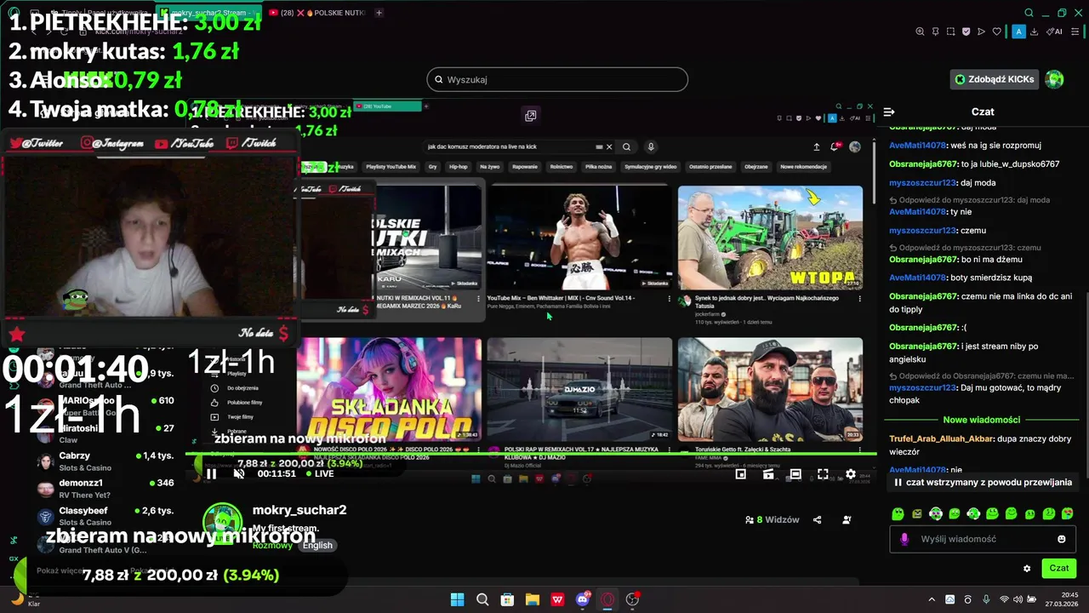Select the Piłka nożna chip in streamed YouTube
Image resolution: width=1089 pixels, height=613 pixels.
tap(599, 167)
